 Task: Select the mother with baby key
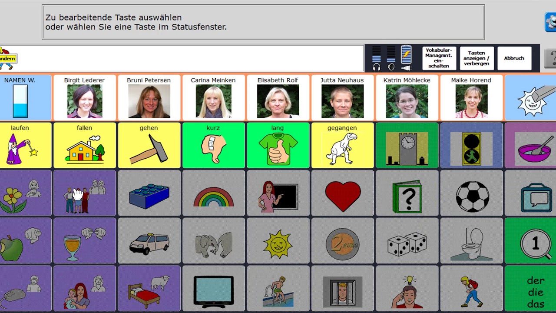point(84,289)
